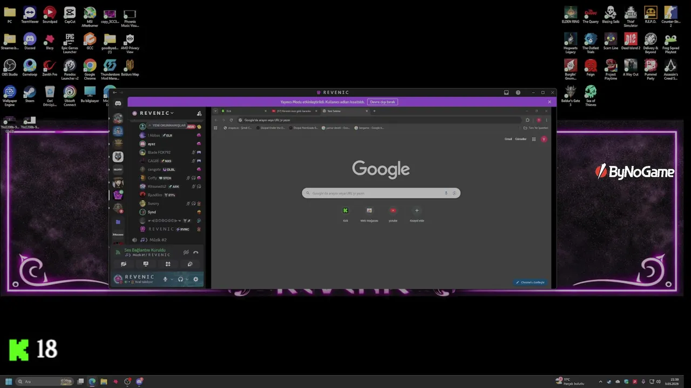Click Devre dışı bırak in streamer banner
Image resolution: width=691 pixels, height=388 pixels.
coord(383,102)
